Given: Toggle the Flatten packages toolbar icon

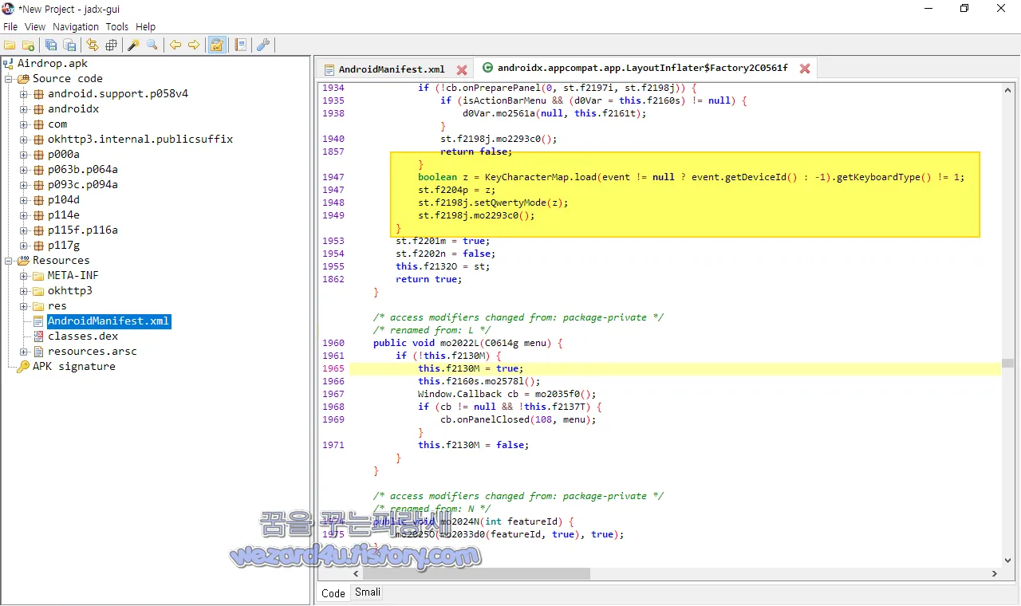Looking at the screenshot, I should (x=111, y=45).
